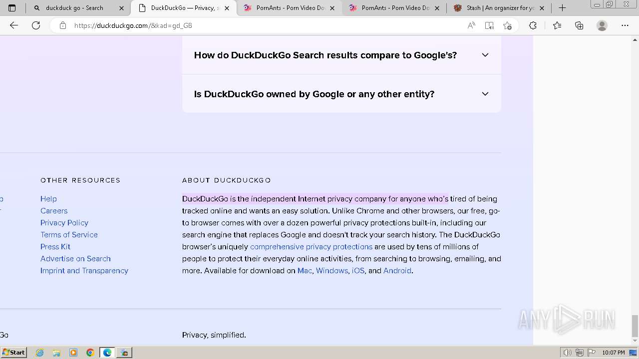Open the Help link

point(48,198)
